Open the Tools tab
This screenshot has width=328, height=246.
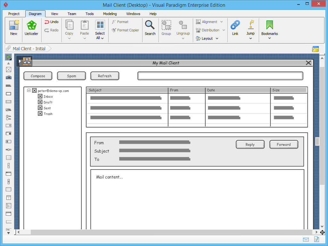point(90,14)
